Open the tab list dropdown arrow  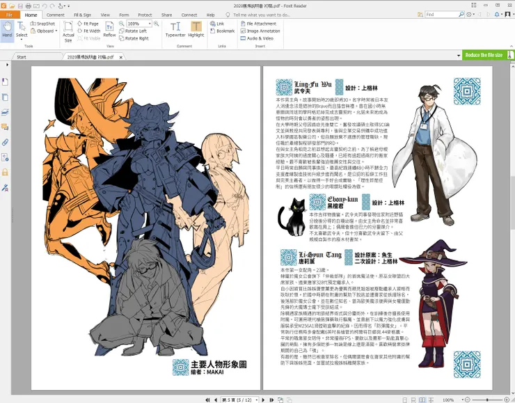tap(459, 56)
